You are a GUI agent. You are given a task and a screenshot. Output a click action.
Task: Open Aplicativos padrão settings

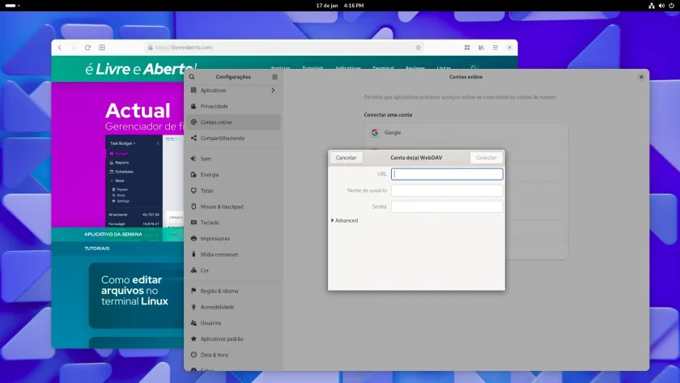pos(233,339)
